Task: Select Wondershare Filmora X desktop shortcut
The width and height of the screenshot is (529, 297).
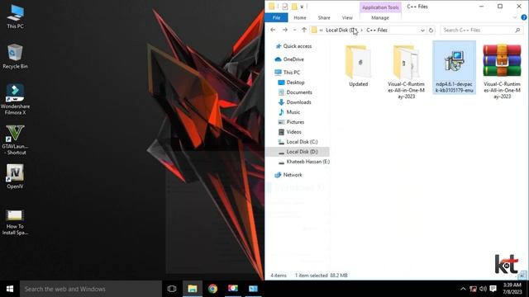Action: (x=15, y=99)
